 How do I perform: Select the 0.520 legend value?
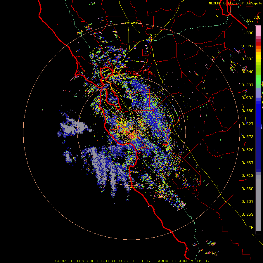[248, 150]
